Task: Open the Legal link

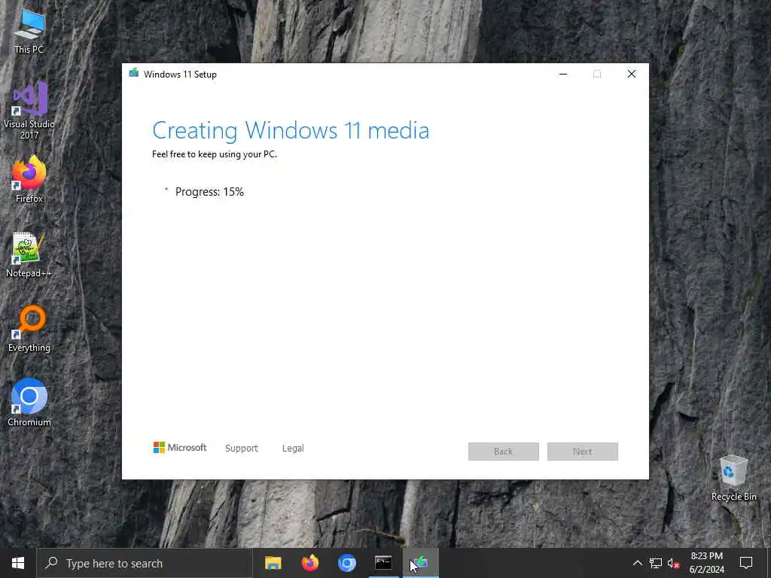Action: [293, 449]
